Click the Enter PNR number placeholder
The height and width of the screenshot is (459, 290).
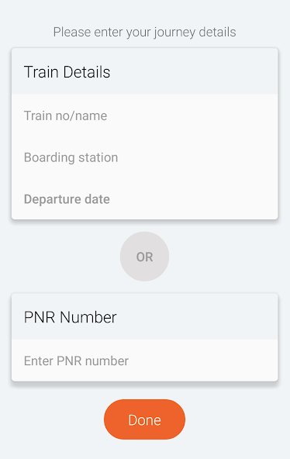77,361
